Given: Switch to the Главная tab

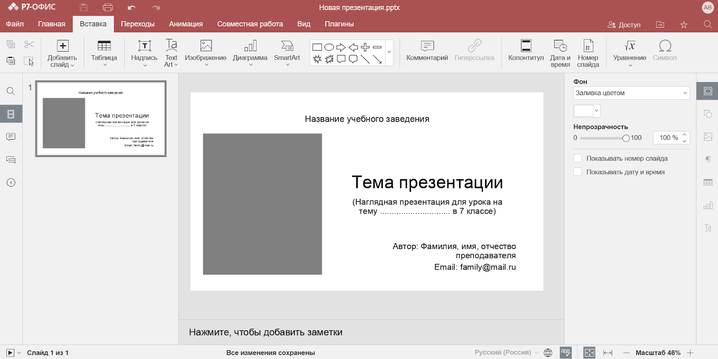Looking at the screenshot, I should pos(52,24).
